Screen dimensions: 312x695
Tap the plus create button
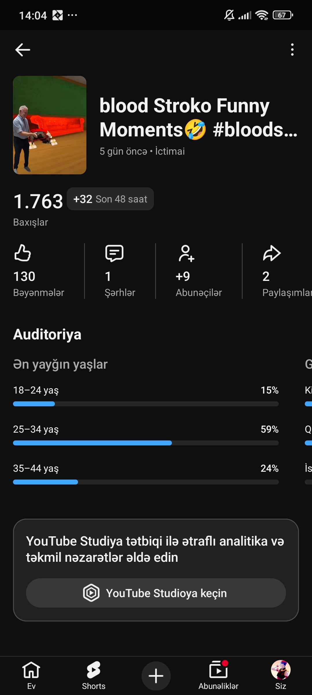click(156, 676)
